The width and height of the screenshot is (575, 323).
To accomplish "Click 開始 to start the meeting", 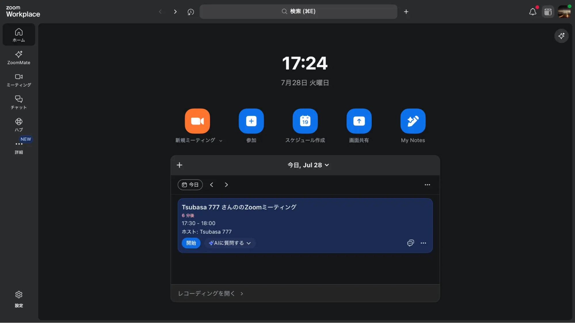I will pos(191,243).
